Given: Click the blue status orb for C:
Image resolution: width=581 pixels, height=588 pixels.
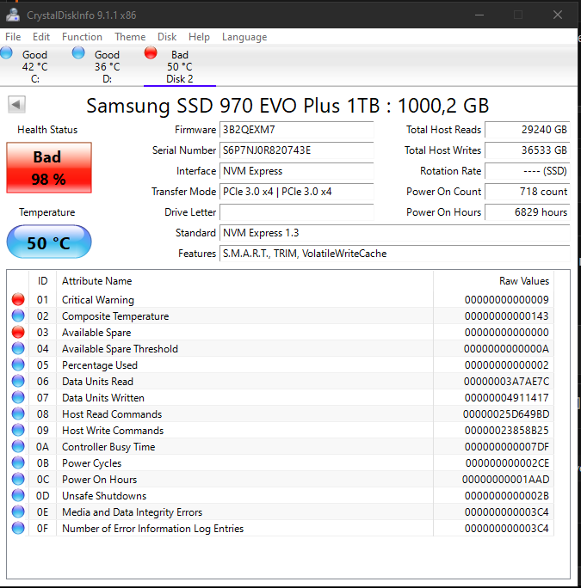Looking at the screenshot, I should coord(6,53).
